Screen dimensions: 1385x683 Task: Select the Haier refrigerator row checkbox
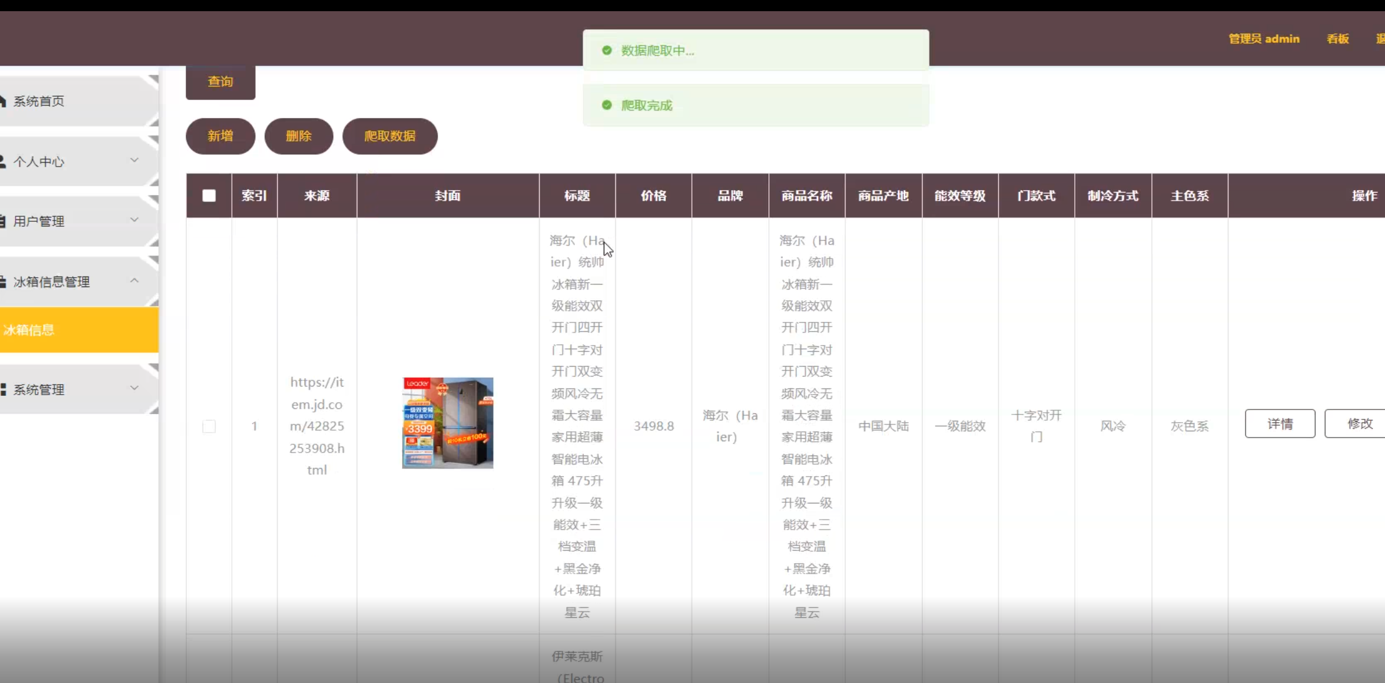point(209,426)
